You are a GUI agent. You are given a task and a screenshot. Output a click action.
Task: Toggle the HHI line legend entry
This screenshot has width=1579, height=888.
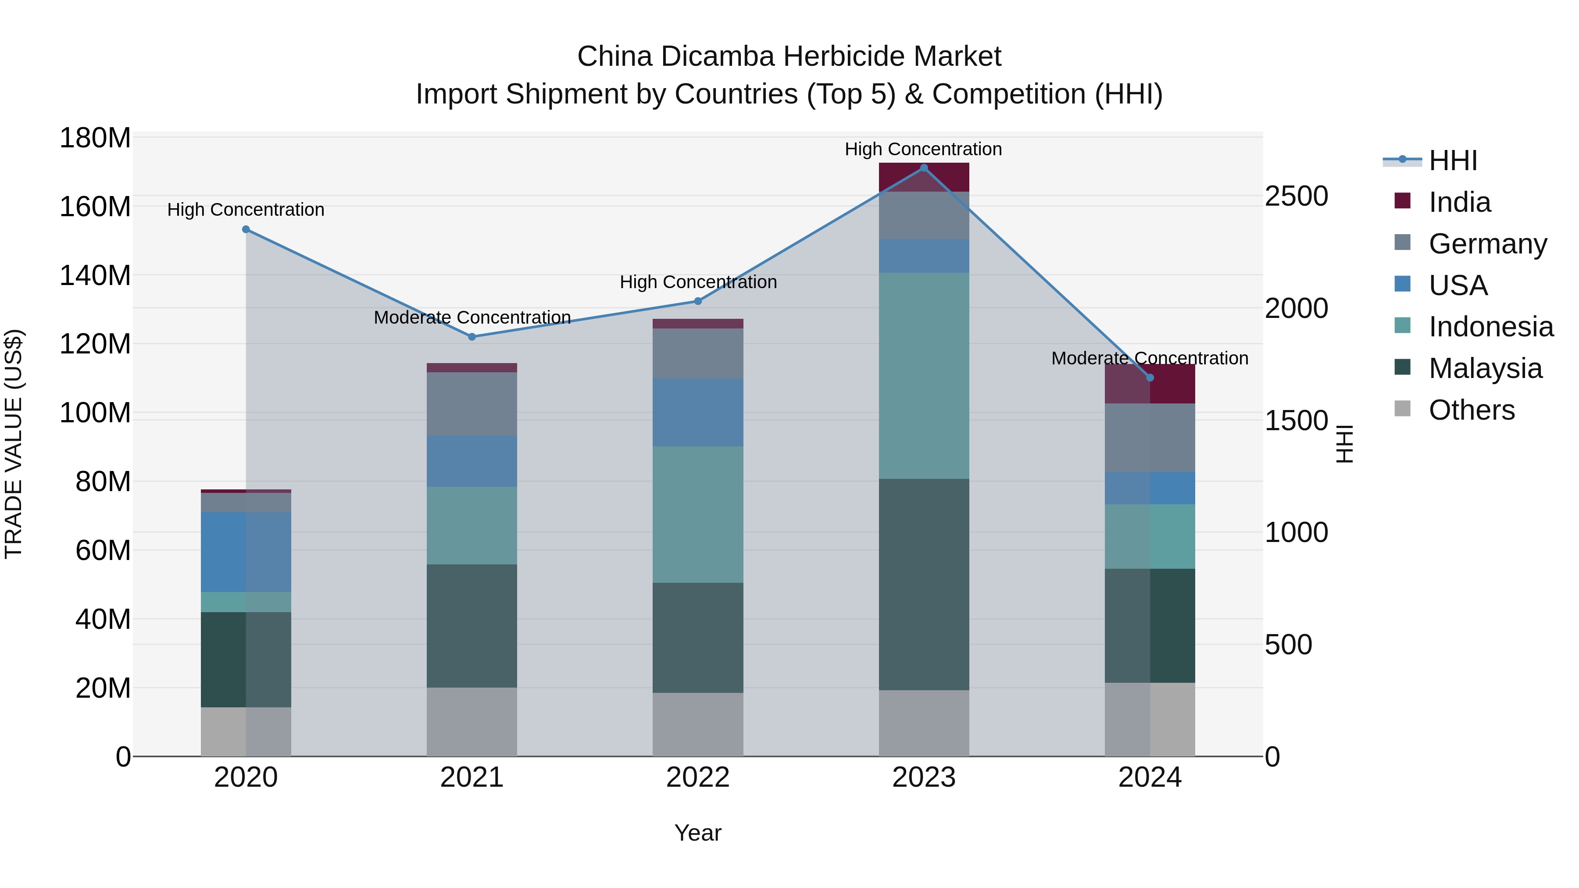tap(1430, 160)
